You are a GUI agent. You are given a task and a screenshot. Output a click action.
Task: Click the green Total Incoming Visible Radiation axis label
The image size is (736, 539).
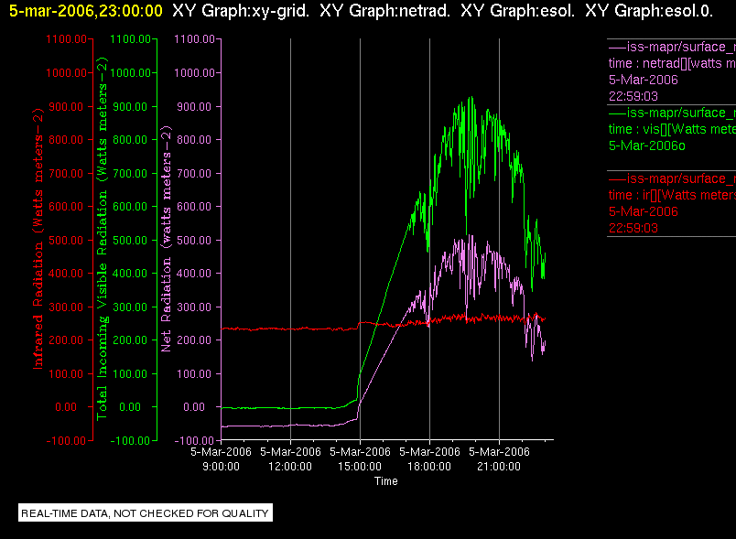coord(102,238)
